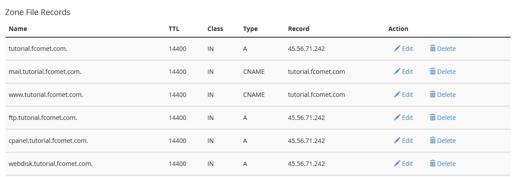Edit the mail.tutorial.fcomet.com. CNAME record
Viewport: 516px width, 177px height.
coord(403,72)
